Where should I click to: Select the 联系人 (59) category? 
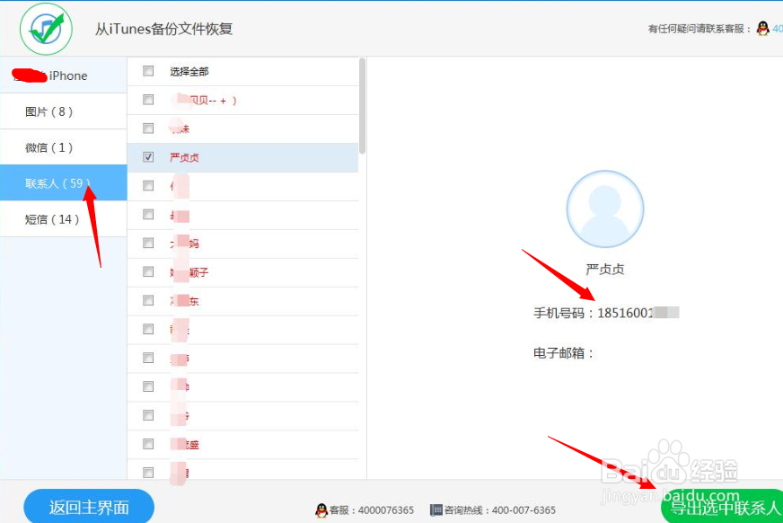click(x=64, y=182)
